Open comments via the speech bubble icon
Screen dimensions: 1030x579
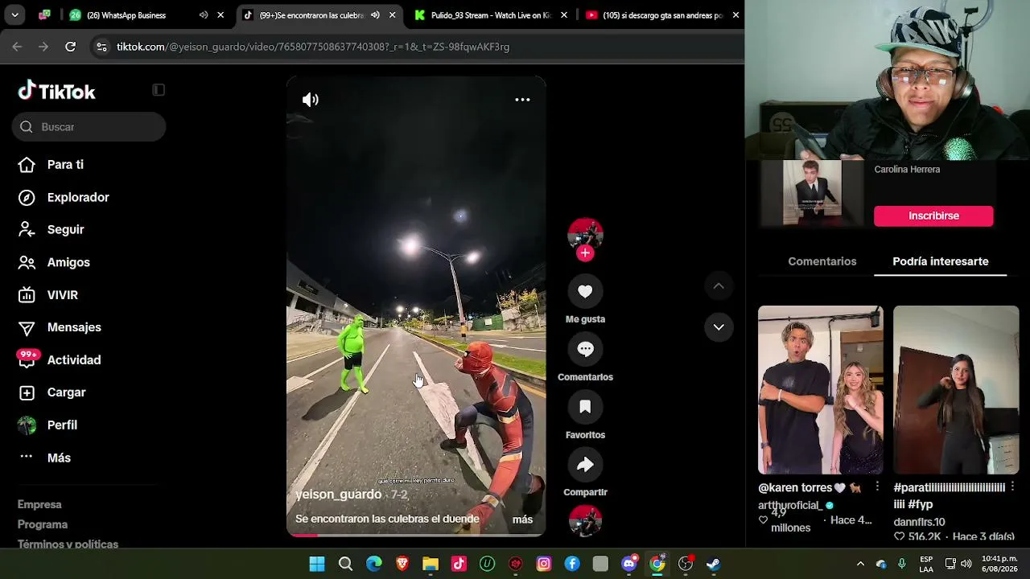585,350
